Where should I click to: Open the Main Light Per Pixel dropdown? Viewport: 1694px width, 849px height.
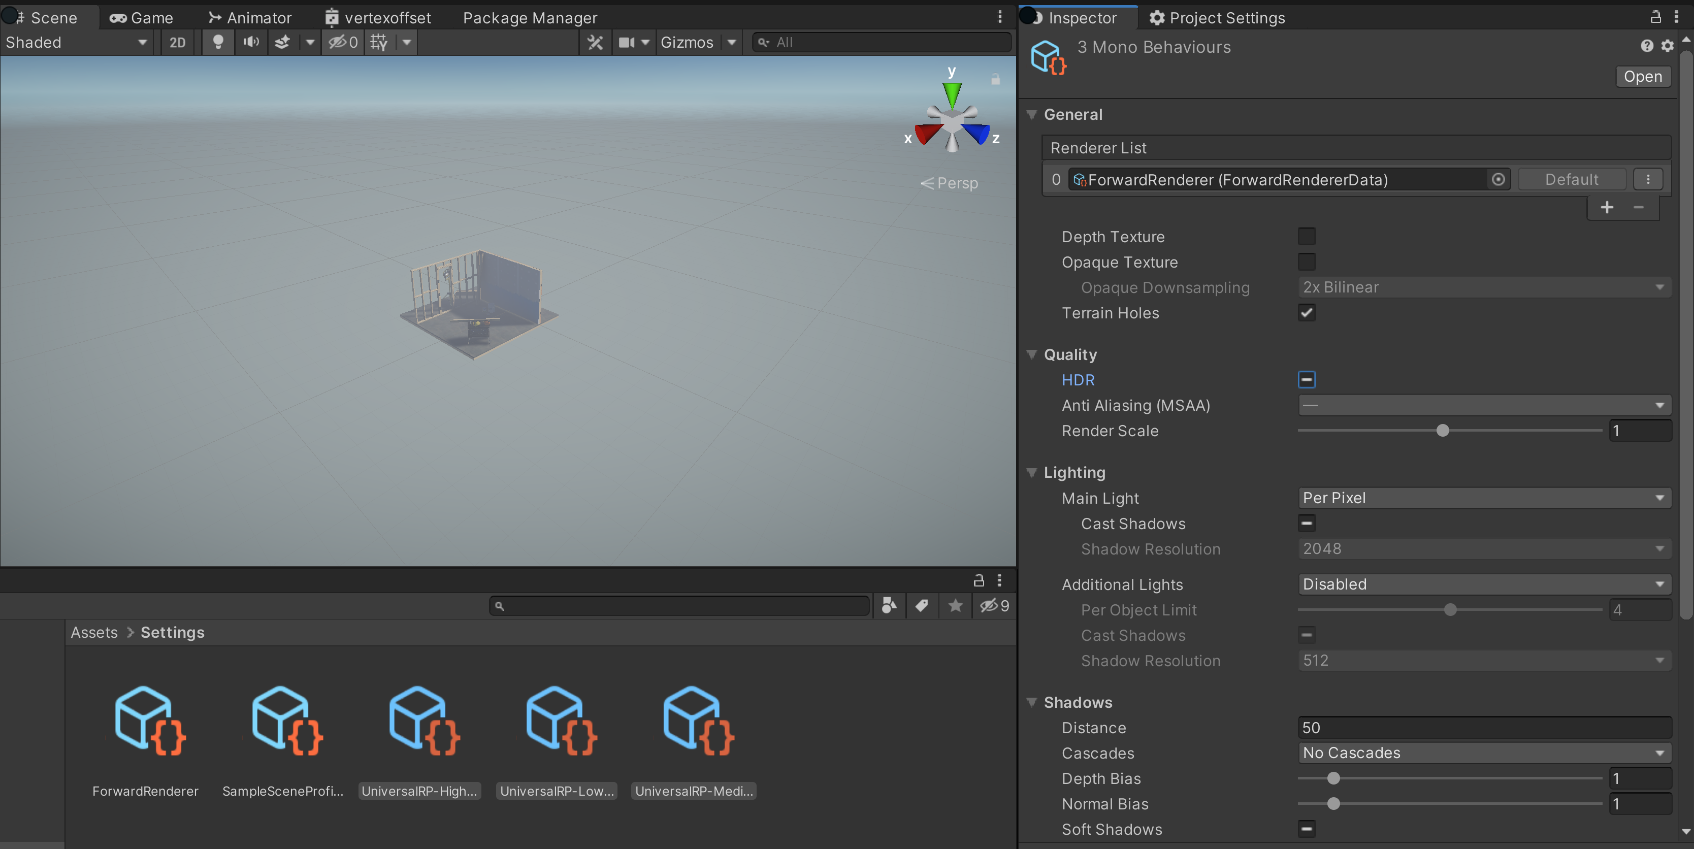[x=1484, y=498]
